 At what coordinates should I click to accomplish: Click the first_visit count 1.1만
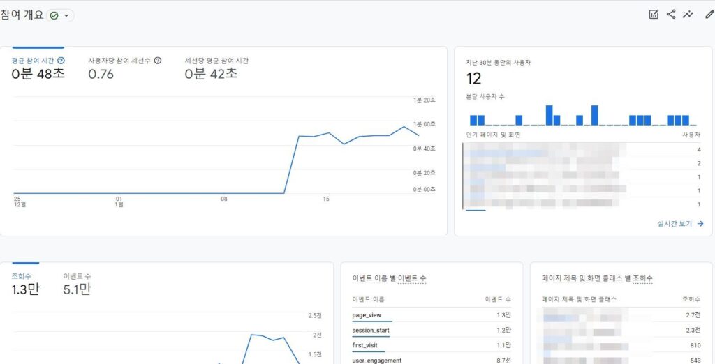[504, 345]
